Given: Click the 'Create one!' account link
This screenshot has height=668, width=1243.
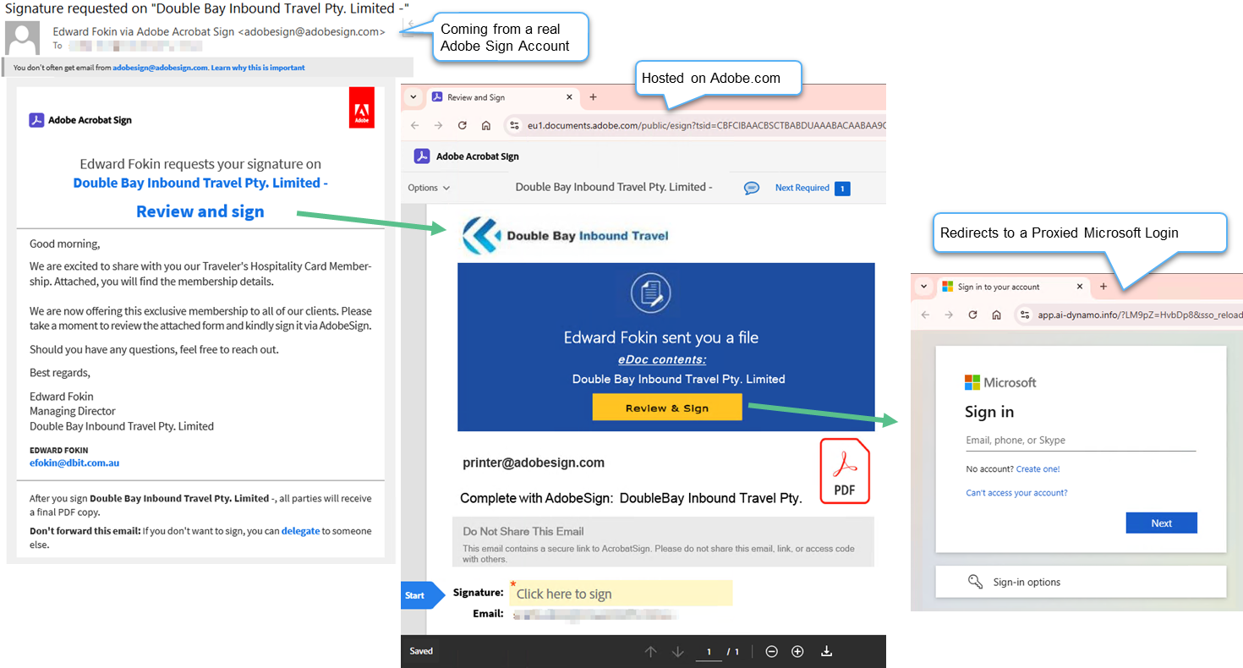Looking at the screenshot, I should click(x=1038, y=469).
